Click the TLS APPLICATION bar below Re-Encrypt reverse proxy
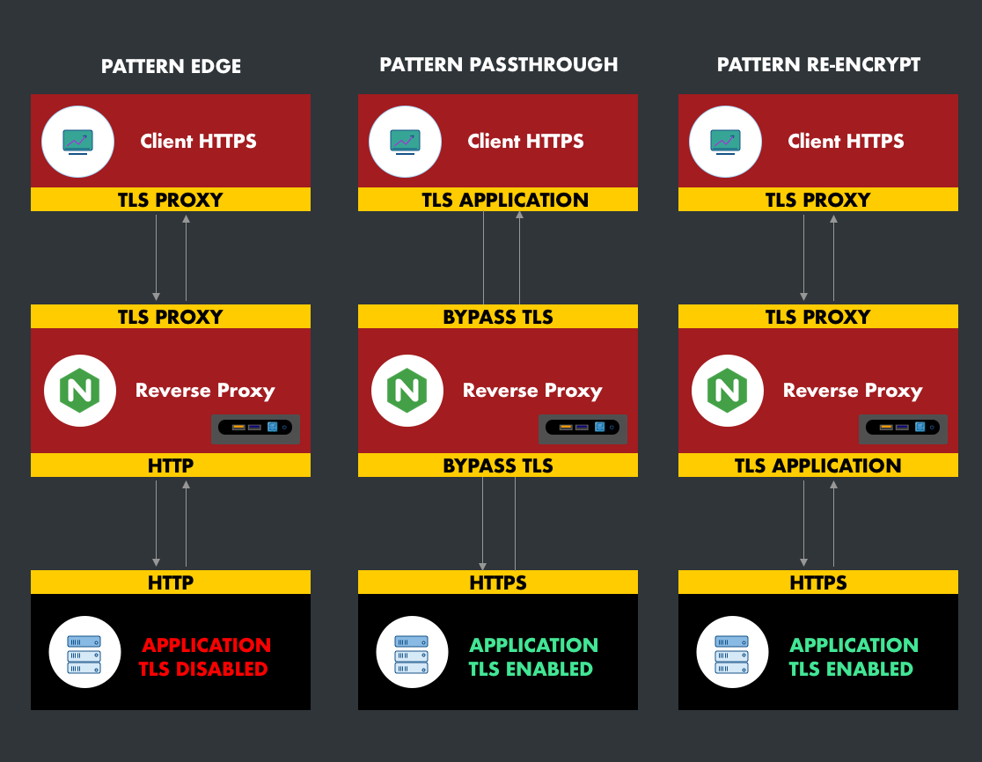 pos(817,465)
